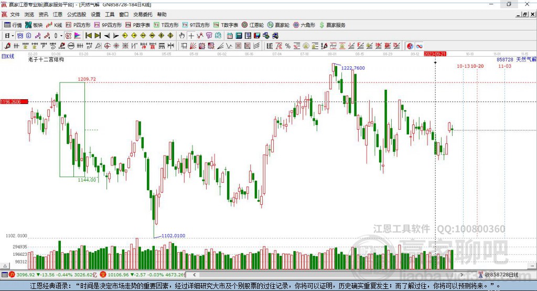Select the n² square number tool
537x291 pixels.
(89, 46)
